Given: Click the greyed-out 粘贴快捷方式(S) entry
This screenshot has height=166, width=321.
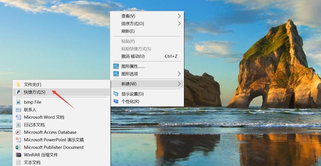Looking at the screenshot, I should (x=147, y=49).
